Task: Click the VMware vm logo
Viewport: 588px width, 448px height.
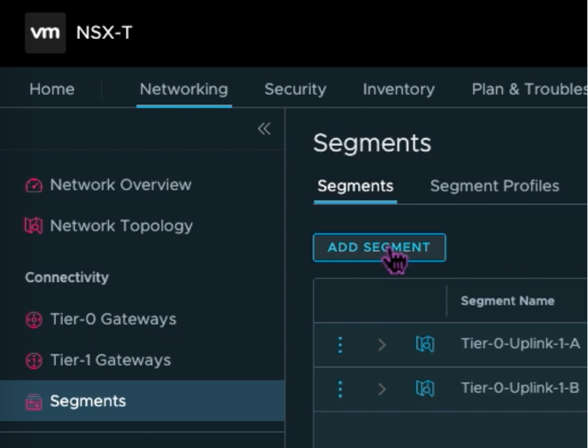Action: coord(46,33)
